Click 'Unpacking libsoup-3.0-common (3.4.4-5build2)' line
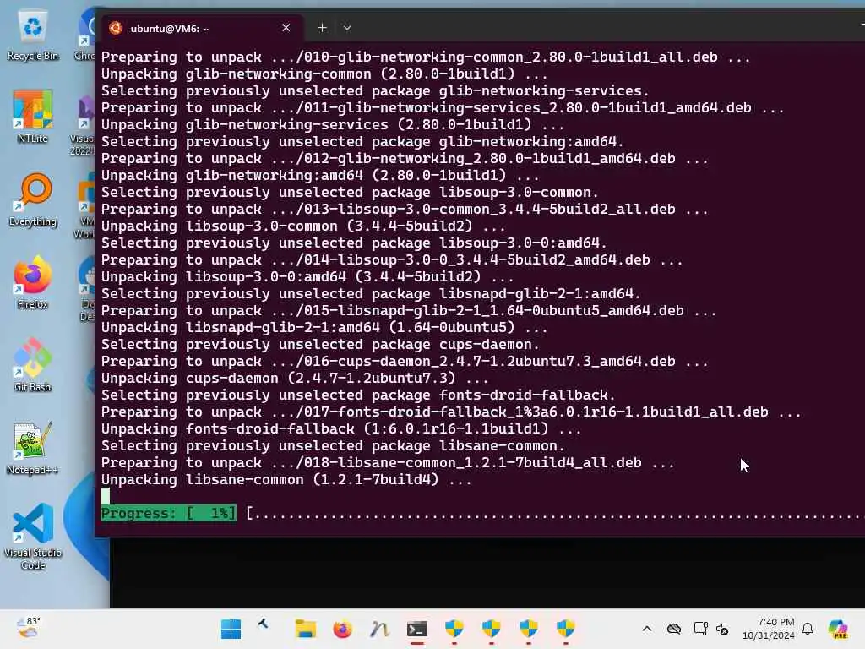Viewport: 865px width, 649px height. (303, 226)
